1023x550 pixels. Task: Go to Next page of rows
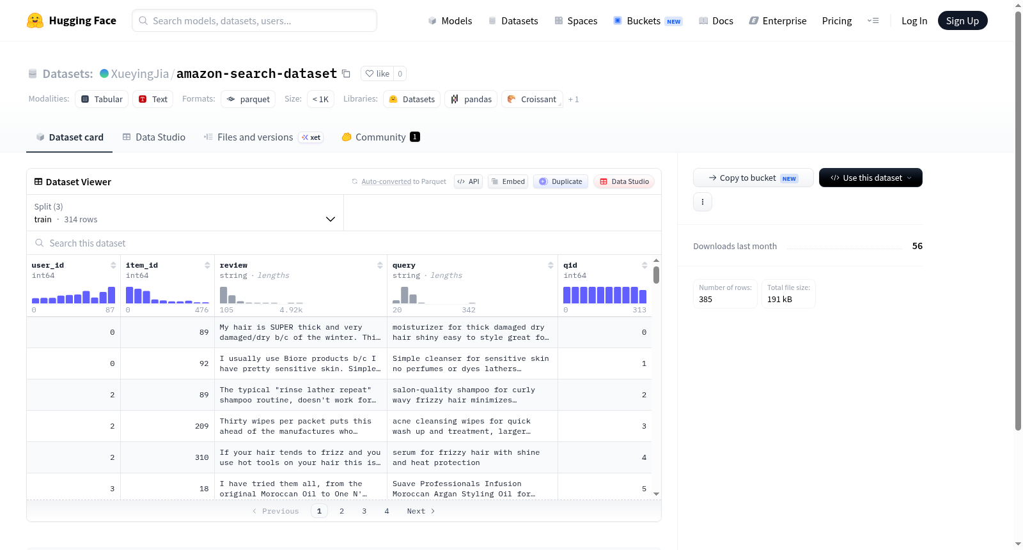tap(421, 511)
